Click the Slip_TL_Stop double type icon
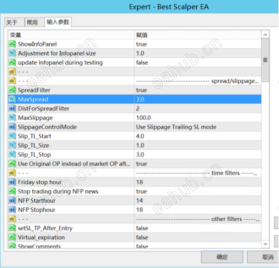Viewport: 279px width, 268px height. tap(12, 155)
